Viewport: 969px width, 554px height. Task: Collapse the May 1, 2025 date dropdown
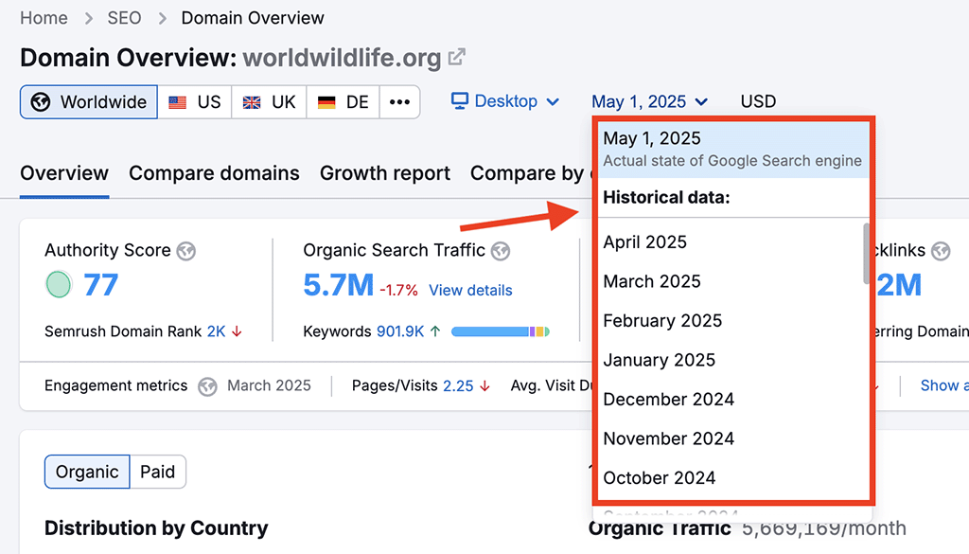point(649,101)
